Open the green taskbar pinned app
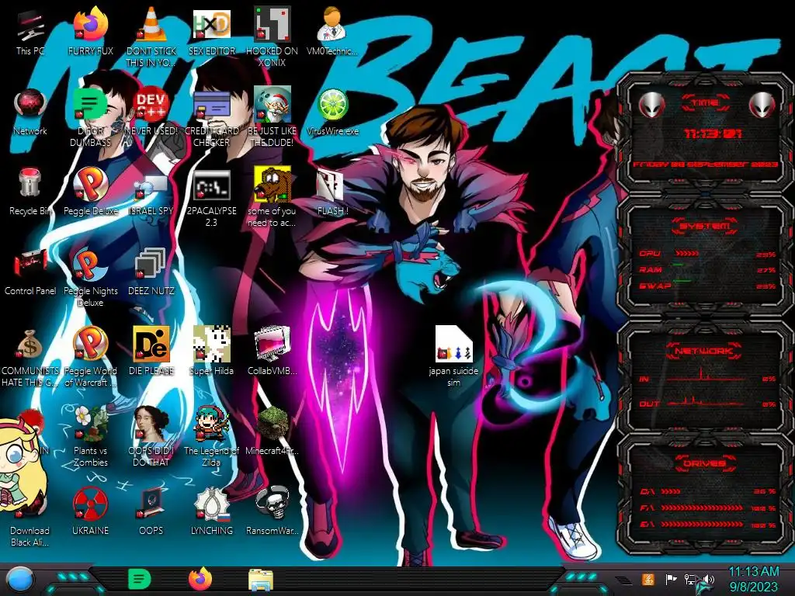This screenshot has width=795, height=596. pyautogui.click(x=139, y=579)
